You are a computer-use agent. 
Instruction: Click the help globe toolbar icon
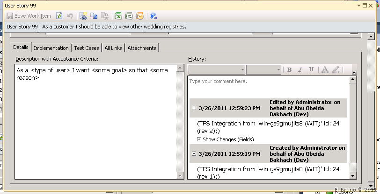(153, 16)
